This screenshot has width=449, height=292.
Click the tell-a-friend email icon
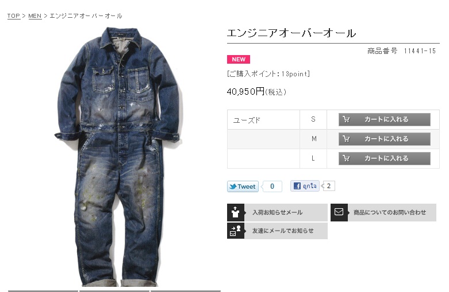point(236,231)
